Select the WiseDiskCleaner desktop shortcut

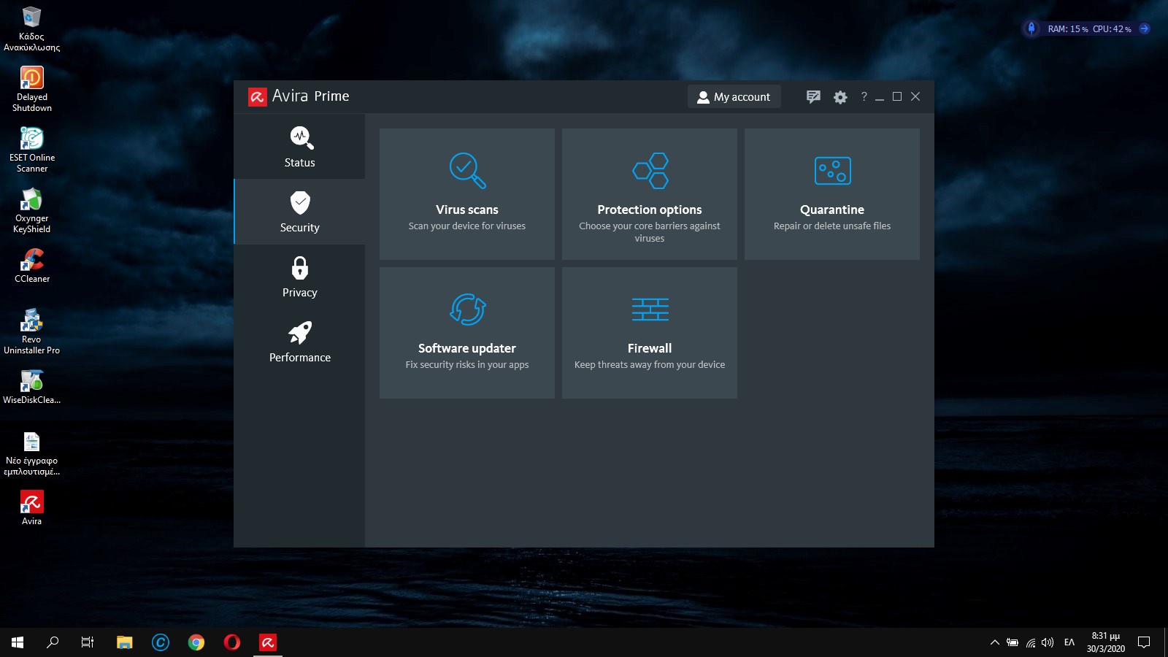(x=31, y=387)
